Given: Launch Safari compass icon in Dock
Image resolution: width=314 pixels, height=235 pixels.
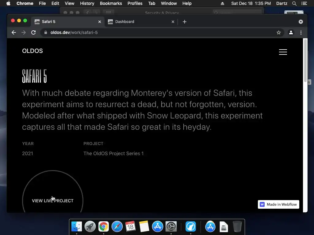Looking at the screenshot, I should coord(117,226).
